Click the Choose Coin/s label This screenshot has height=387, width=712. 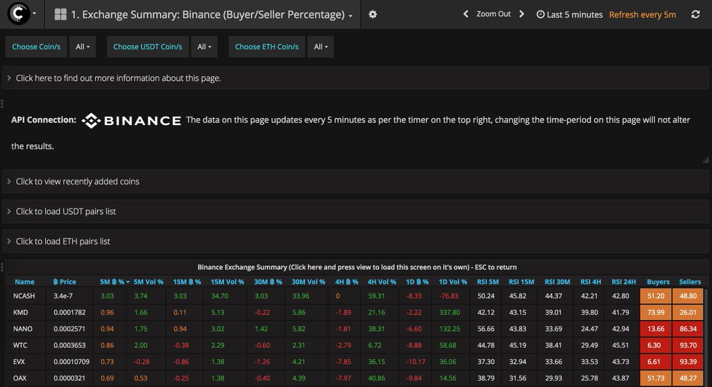pos(36,47)
